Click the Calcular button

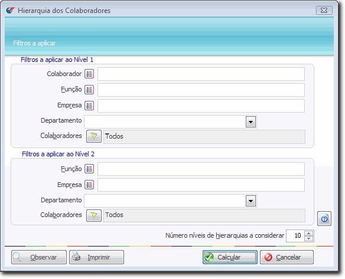tap(230, 257)
